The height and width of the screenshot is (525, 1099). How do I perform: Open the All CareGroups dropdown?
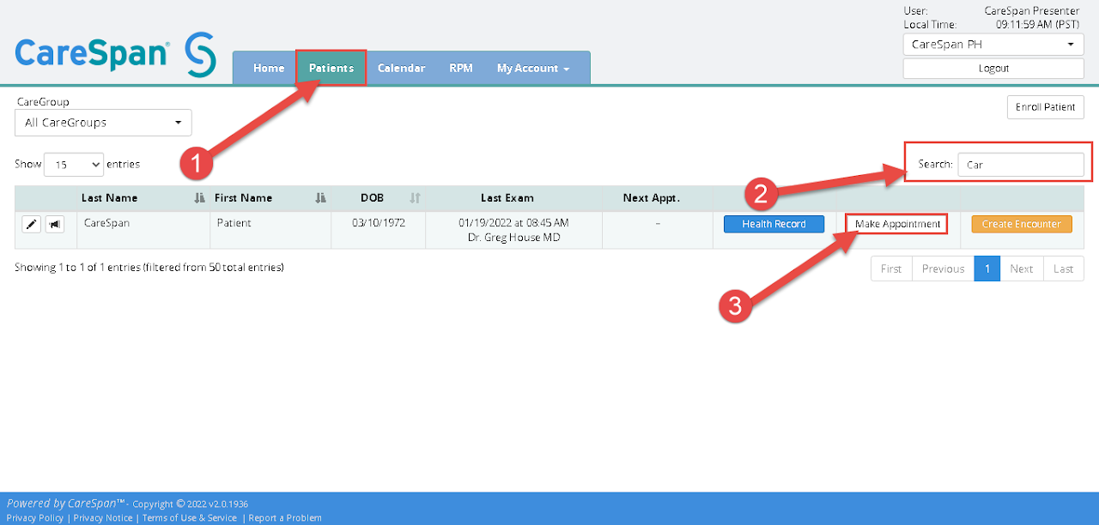pyautogui.click(x=103, y=123)
